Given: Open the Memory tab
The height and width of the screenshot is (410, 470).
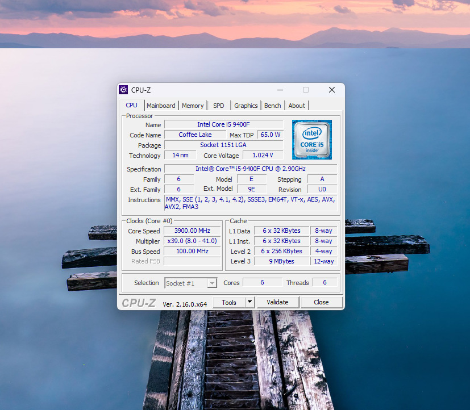Looking at the screenshot, I should (x=193, y=106).
